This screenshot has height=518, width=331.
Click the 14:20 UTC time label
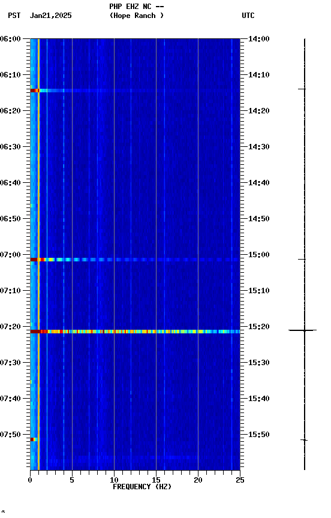click(x=259, y=111)
